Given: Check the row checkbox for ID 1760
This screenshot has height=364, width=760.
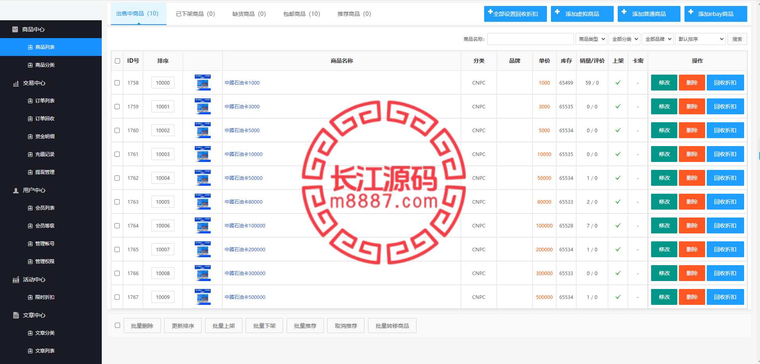Looking at the screenshot, I should tap(117, 131).
